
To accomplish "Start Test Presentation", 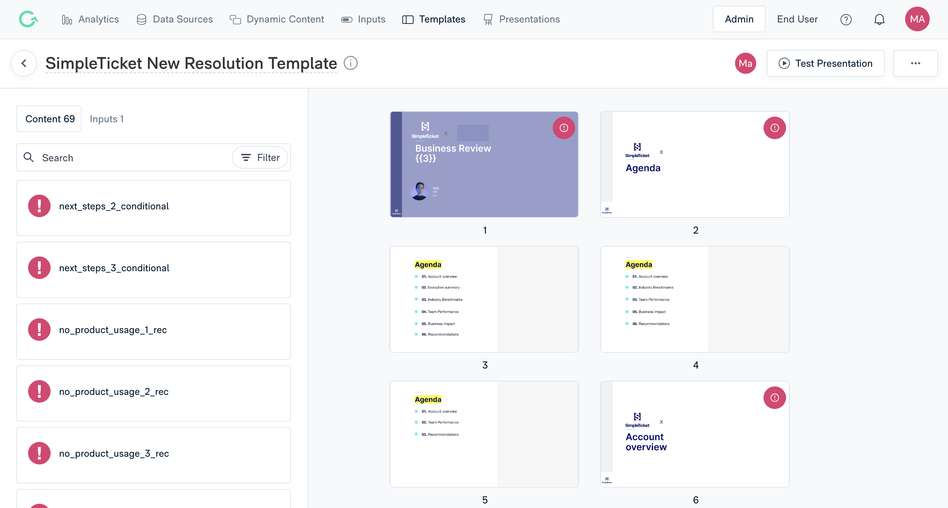I will click(x=825, y=63).
